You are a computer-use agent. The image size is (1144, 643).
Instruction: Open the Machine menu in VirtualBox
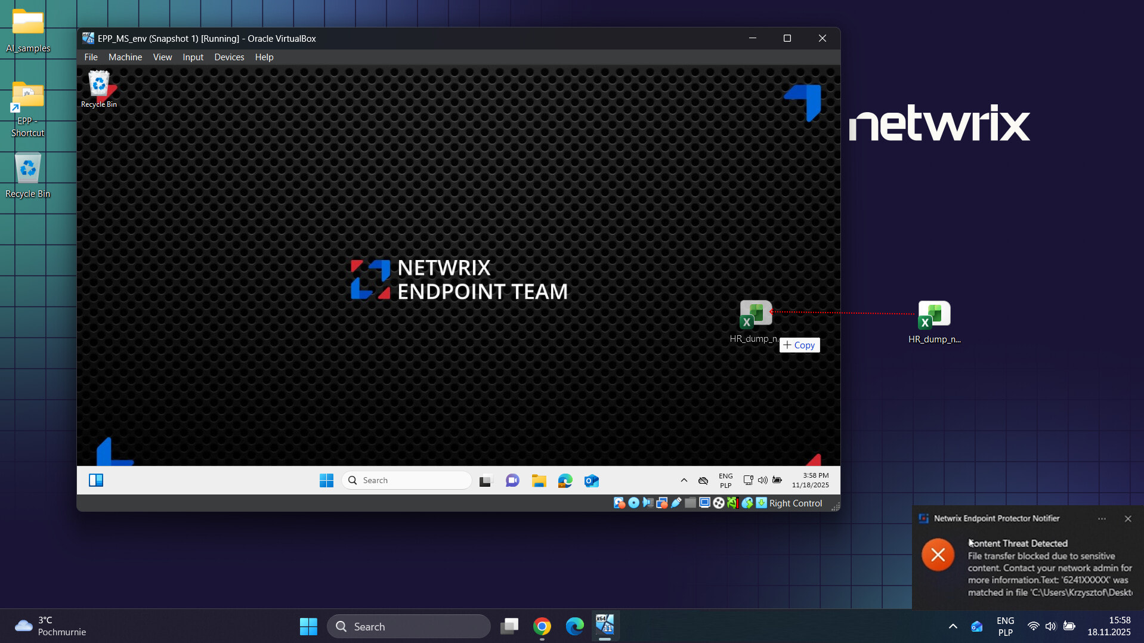click(x=125, y=57)
